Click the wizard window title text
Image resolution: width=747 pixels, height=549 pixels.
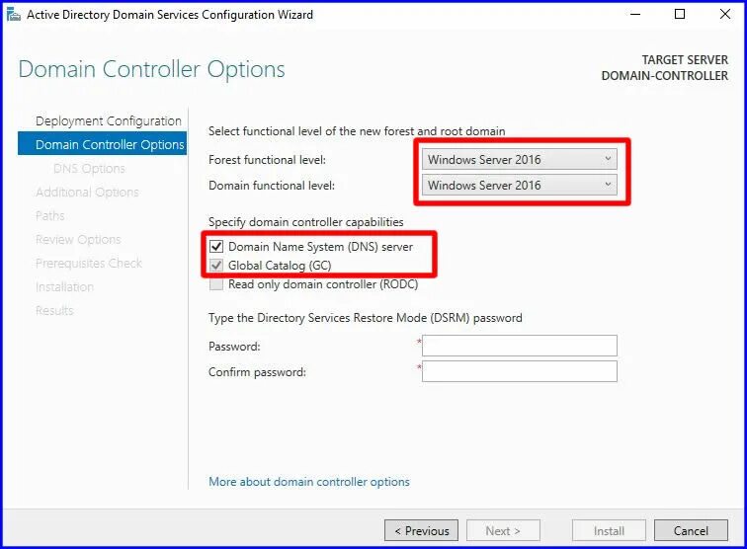pos(170,15)
